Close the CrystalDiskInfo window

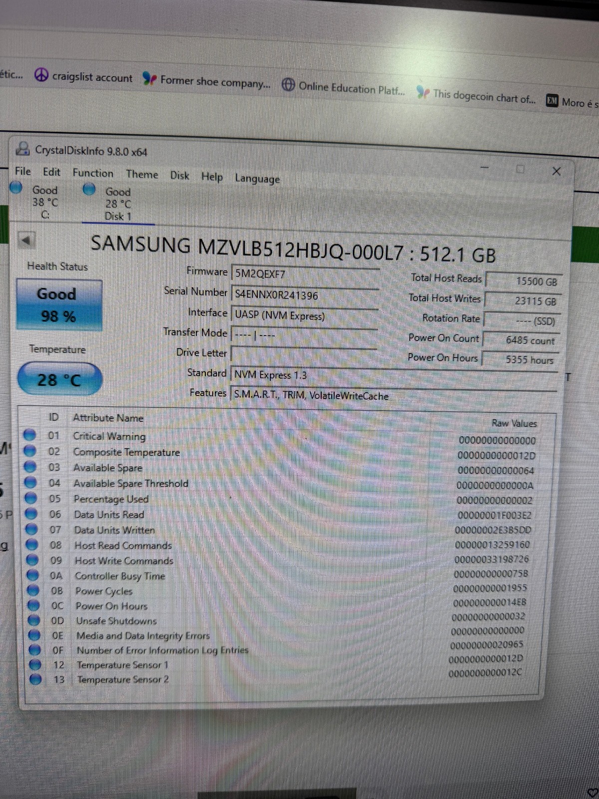pyautogui.click(x=556, y=171)
